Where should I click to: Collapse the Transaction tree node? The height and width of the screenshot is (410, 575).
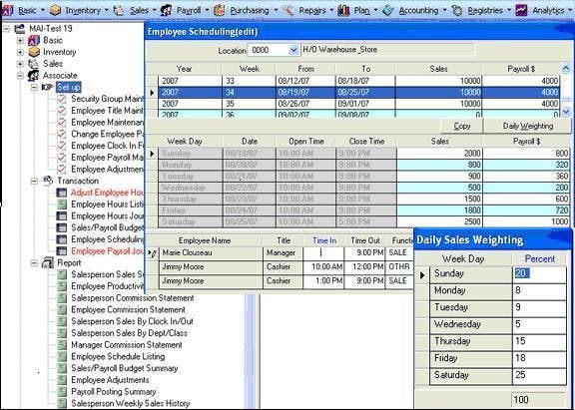34,181
